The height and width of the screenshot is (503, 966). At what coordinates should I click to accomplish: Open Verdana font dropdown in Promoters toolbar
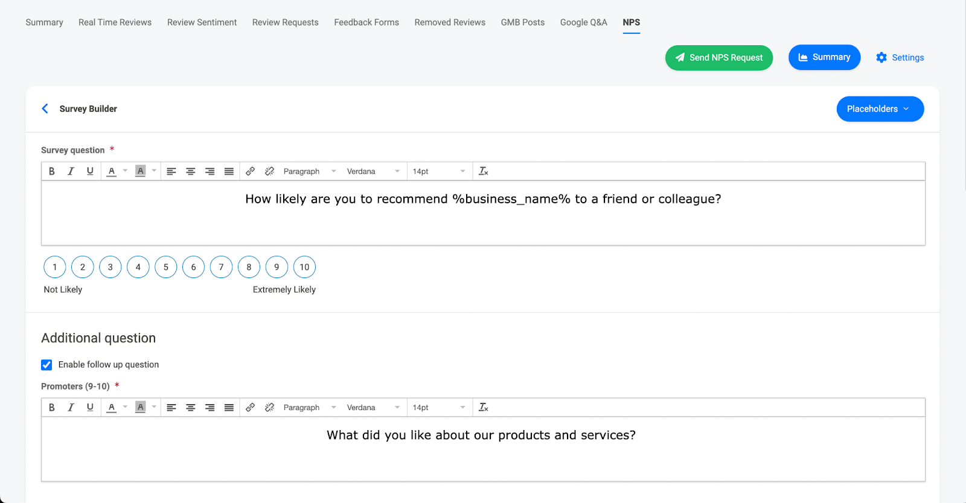click(x=373, y=408)
